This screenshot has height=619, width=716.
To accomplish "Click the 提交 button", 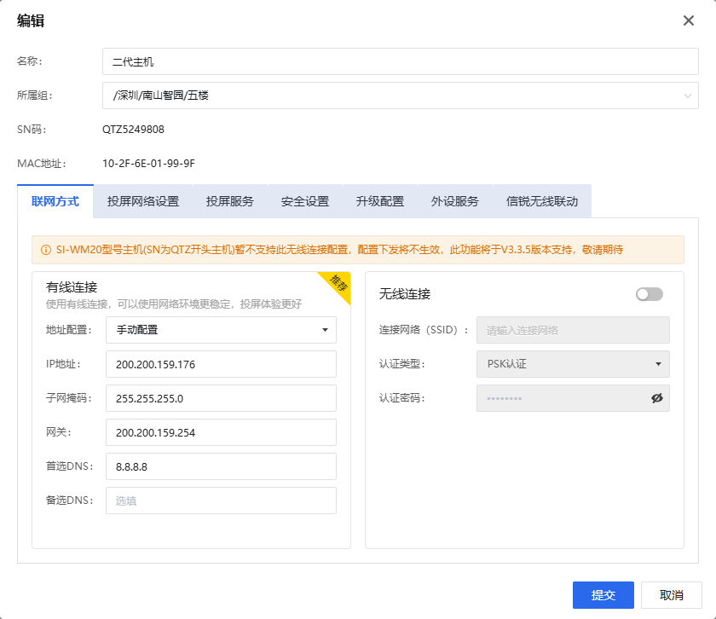I will (603, 595).
